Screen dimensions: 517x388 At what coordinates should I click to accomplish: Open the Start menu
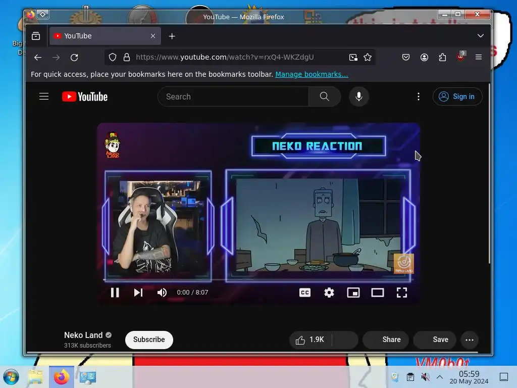pos(11,377)
